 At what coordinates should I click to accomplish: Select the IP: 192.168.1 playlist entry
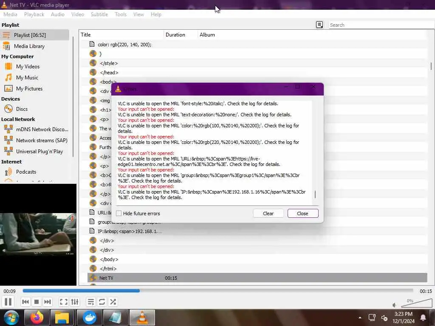pyautogui.click(x=129, y=231)
